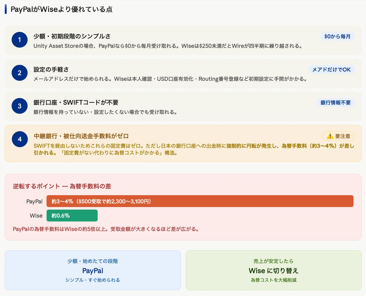This screenshot has width=366, height=296.
Task: Click the 'PayPal' label beside the orange bar
Action: tap(34, 201)
